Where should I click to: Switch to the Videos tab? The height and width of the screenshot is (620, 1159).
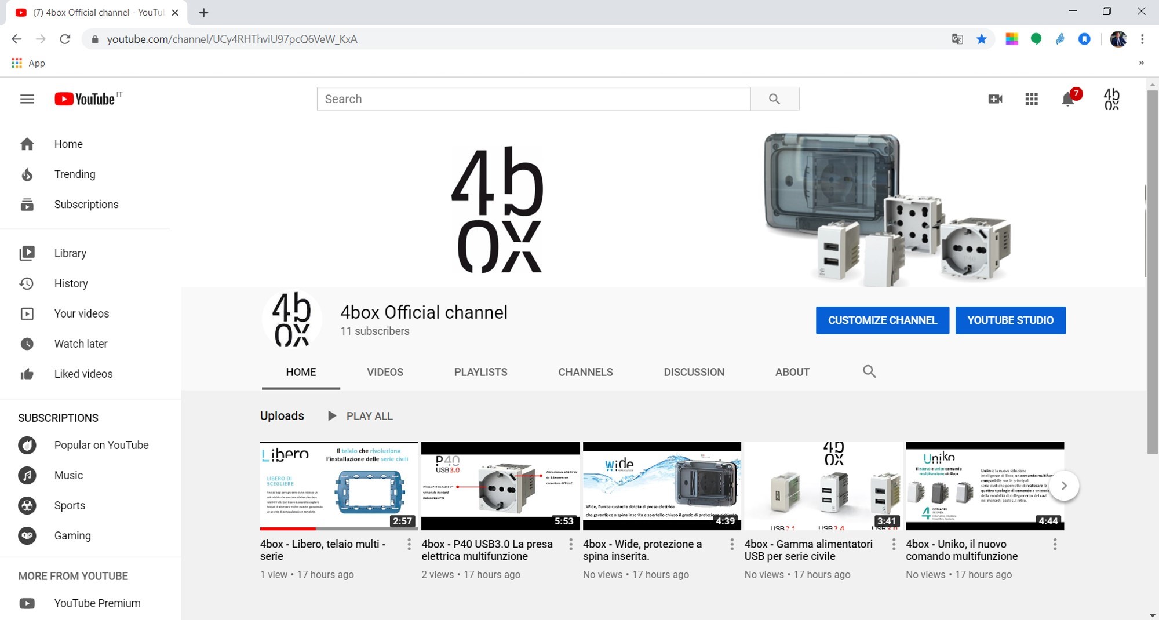tap(385, 372)
